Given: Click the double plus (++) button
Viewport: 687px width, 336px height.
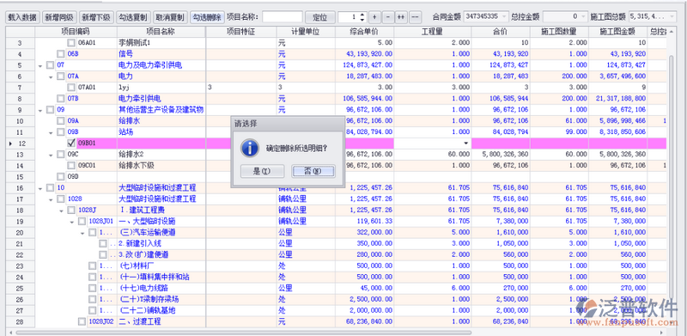Looking at the screenshot, I should 401,17.
